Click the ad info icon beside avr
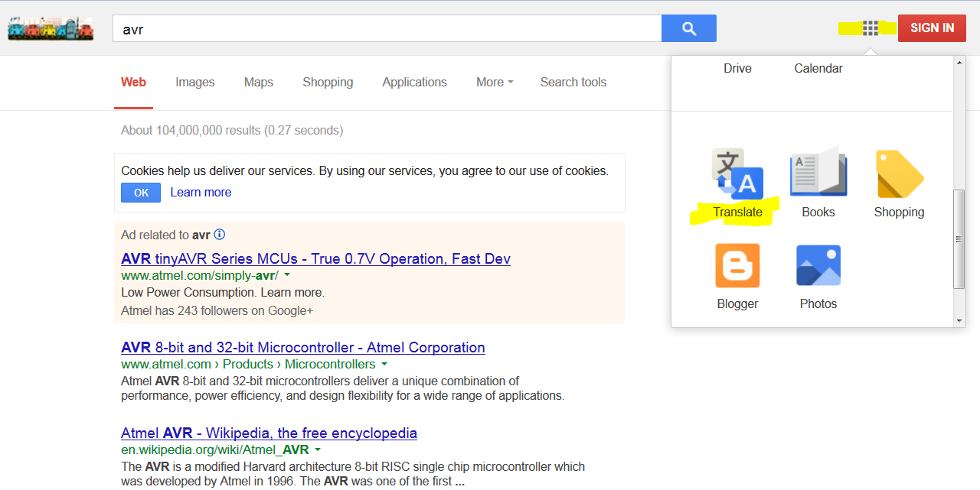 click(220, 235)
